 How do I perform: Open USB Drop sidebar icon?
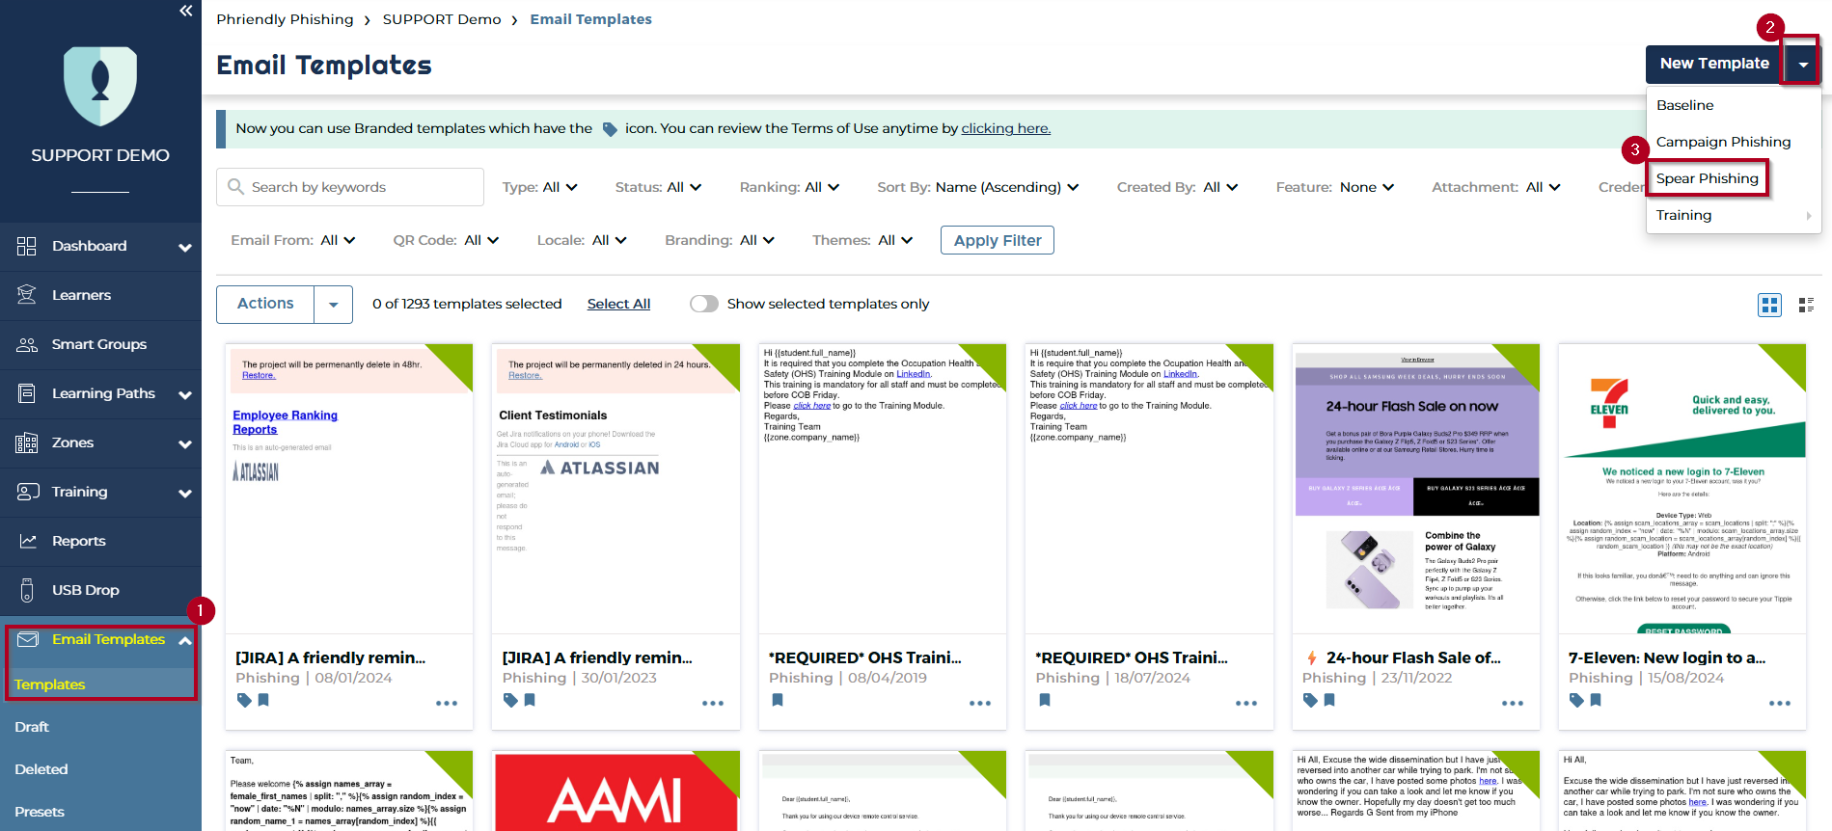click(x=27, y=590)
